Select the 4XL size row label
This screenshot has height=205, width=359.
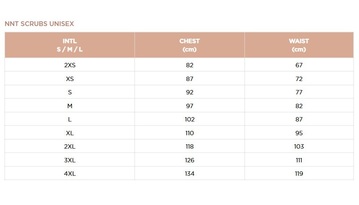tap(70, 174)
